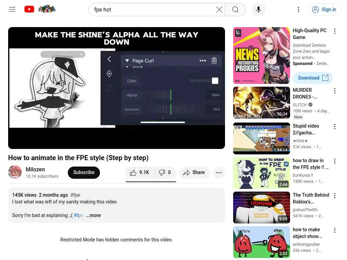This screenshot has height=260, width=347.
Task: Open Milozen channel avatar
Action: 15,172
